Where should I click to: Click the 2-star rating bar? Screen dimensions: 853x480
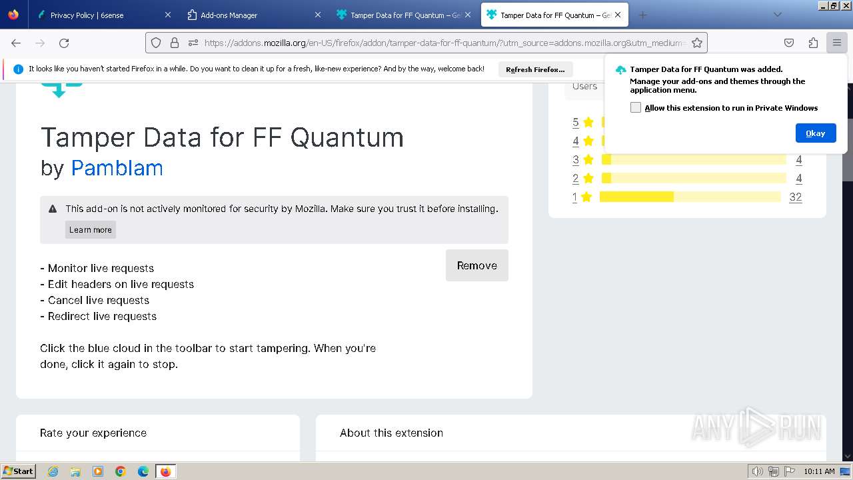click(x=694, y=178)
